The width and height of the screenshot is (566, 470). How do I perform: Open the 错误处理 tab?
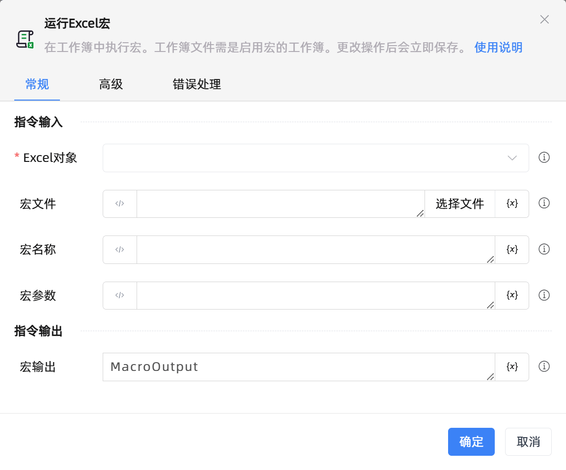197,84
